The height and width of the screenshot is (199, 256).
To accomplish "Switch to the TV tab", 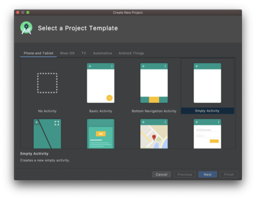I will [x=84, y=53].
